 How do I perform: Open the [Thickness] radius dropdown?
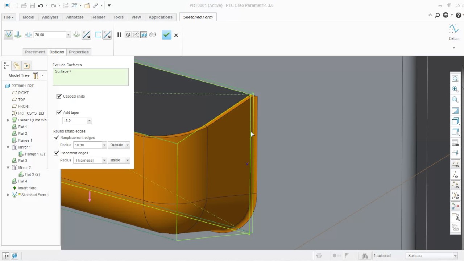coord(104,160)
